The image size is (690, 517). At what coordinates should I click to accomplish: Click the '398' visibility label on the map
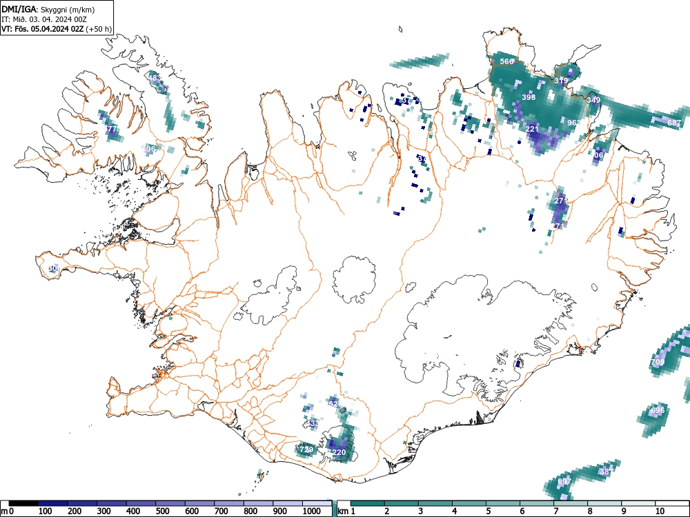(529, 97)
